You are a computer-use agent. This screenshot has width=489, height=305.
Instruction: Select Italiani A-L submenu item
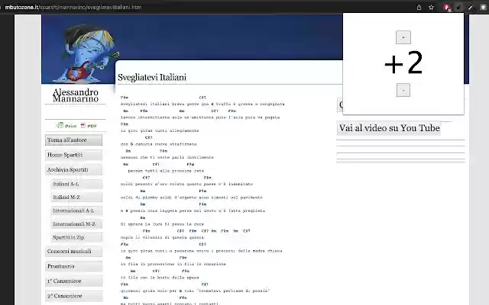[76, 184]
